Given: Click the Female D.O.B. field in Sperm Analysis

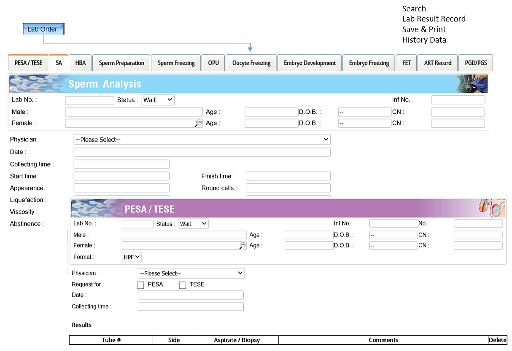Looking at the screenshot, I should click(x=365, y=123).
